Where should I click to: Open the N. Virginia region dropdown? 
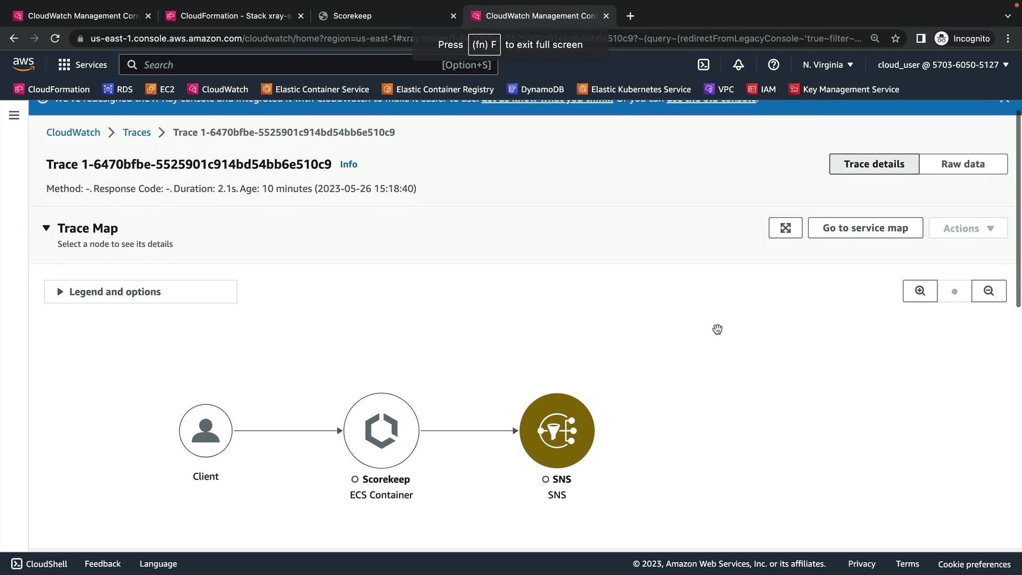coord(828,65)
